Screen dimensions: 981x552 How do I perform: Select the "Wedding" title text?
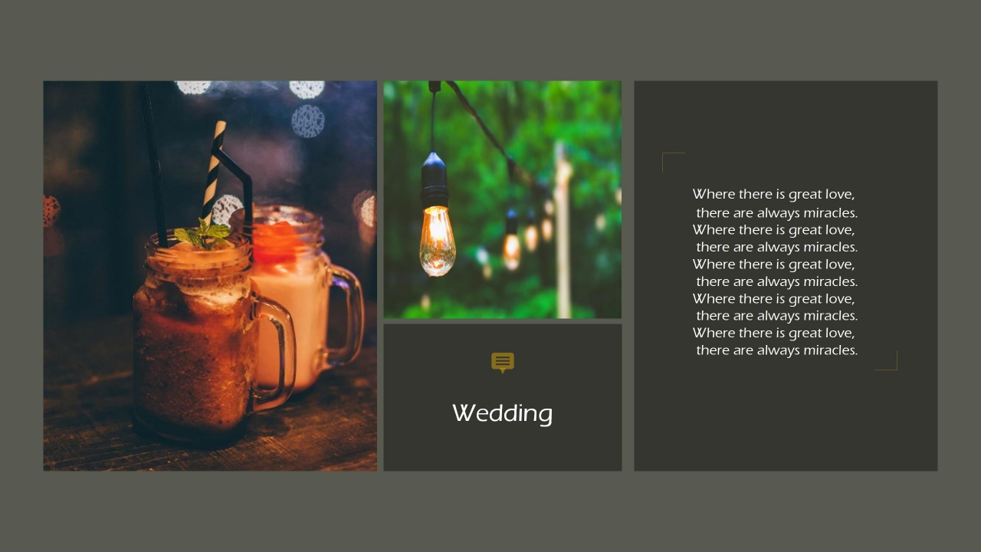click(503, 413)
